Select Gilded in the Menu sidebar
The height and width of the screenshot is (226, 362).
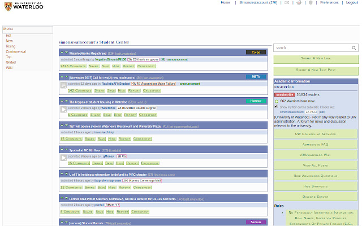(x=11, y=62)
